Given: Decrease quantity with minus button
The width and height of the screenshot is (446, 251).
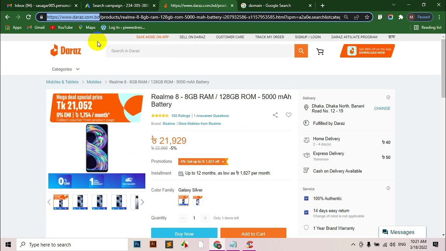Looking at the screenshot, I should coord(183,218).
